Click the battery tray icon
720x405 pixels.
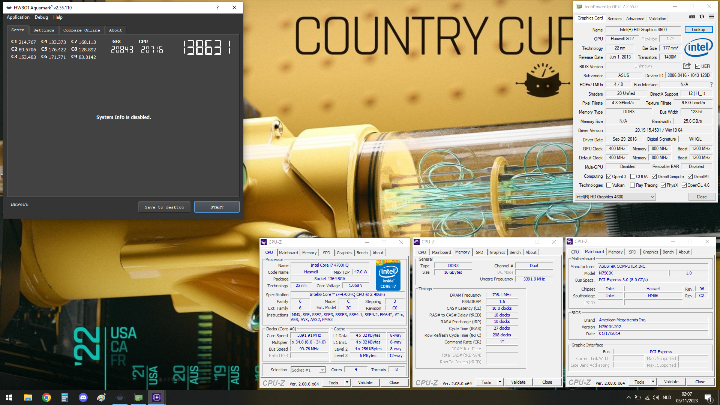pos(638,397)
